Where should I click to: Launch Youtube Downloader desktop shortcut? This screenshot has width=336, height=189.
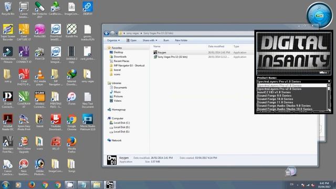(x=56, y=122)
